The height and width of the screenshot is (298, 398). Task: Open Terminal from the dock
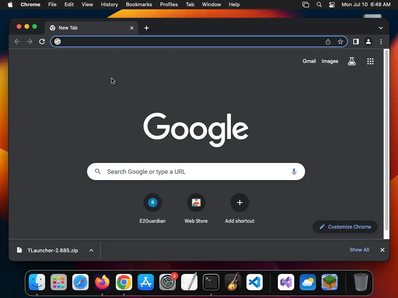tap(211, 282)
